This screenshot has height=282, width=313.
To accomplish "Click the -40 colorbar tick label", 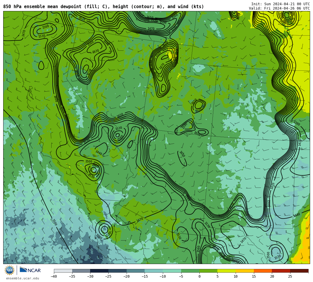I will [54, 276].
